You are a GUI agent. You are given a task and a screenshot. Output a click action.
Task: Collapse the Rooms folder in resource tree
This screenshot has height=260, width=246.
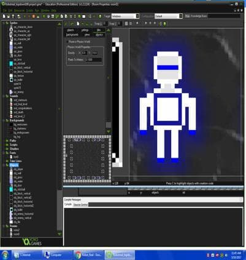4,226
